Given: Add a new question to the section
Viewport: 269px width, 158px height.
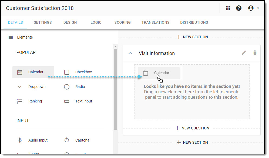Looking at the screenshot, I should click(x=192, y=128).
